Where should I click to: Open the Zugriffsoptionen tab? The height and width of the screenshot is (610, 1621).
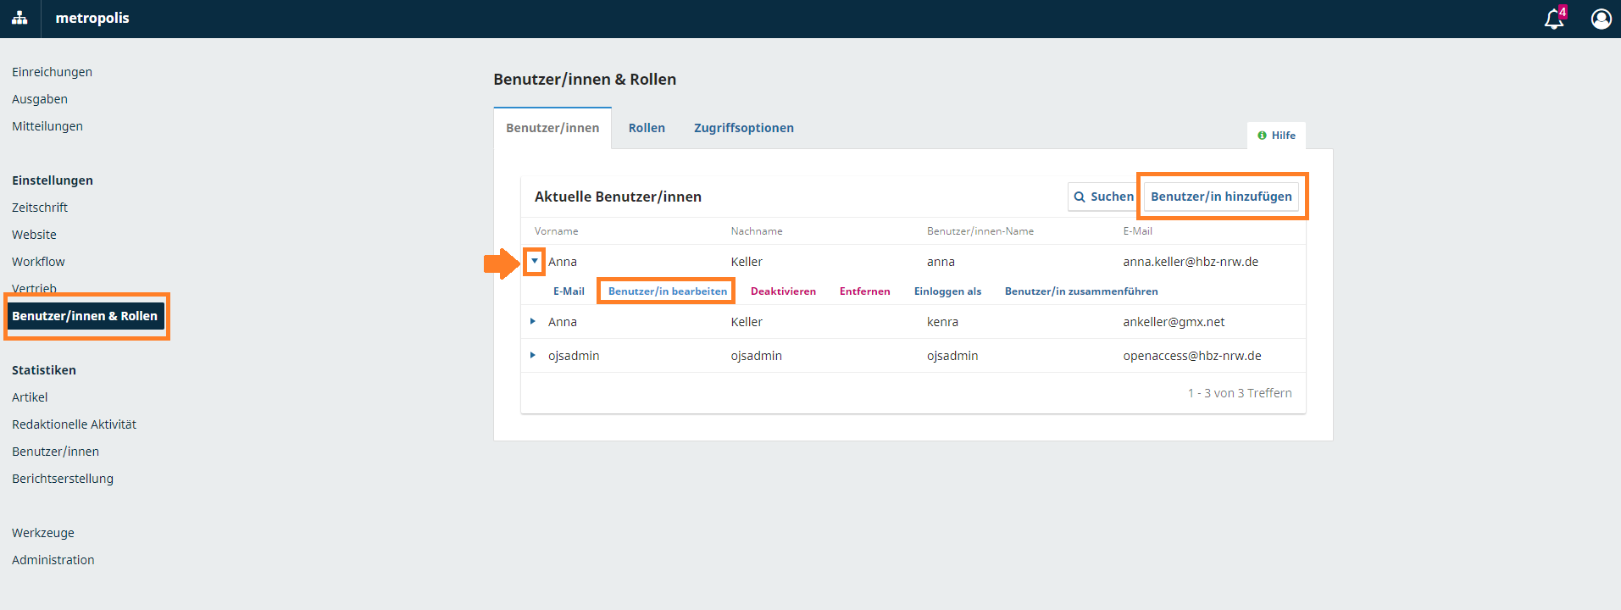pyautogui.click(x=743, y=128)
